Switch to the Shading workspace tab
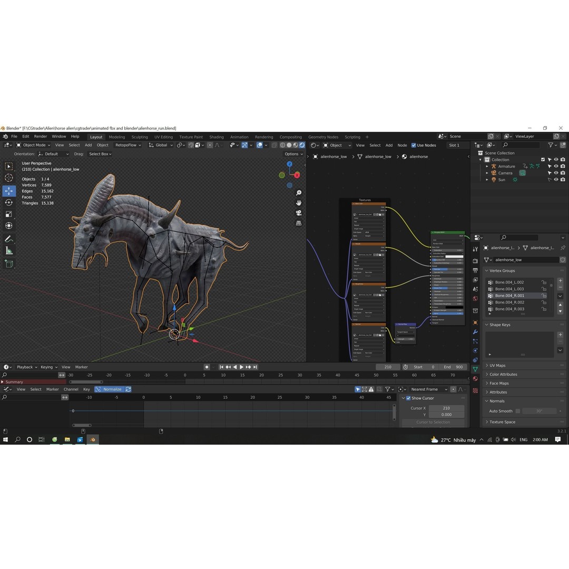 point(217,137)
